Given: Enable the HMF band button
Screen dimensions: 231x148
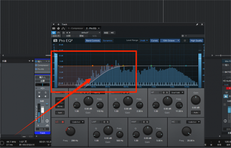Looking at the screenshot, I should pyautogui.click(x=140, y=122).
